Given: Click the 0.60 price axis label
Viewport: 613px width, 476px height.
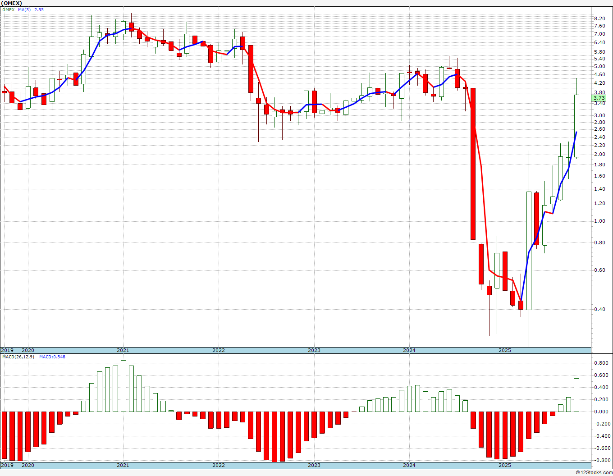Looking at the screenshot, I should (599, 270).
